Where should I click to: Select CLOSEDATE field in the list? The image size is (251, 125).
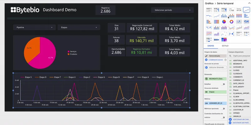[x=238, y=74]
